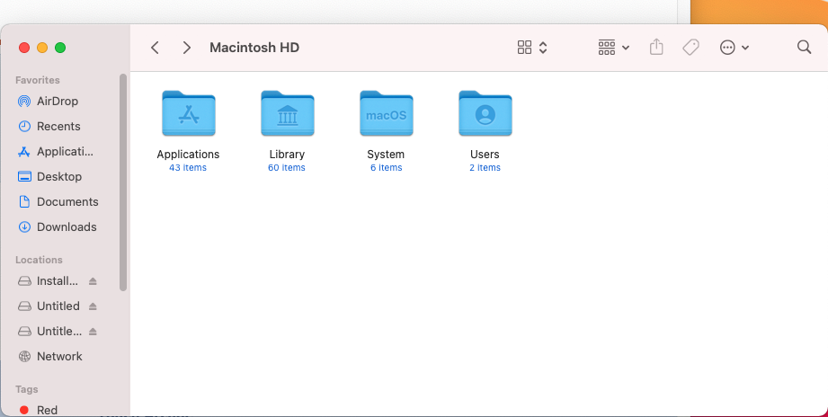Select the Library folder icon
Screen dimensions: 828x417
(x=288, y=113)
